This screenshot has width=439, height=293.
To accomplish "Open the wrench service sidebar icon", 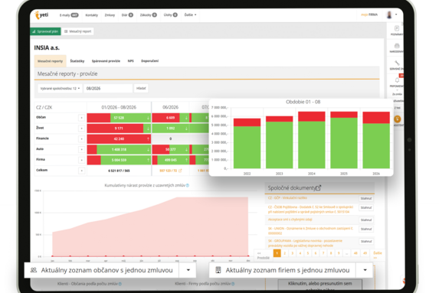I will click(x=397, y=63).
